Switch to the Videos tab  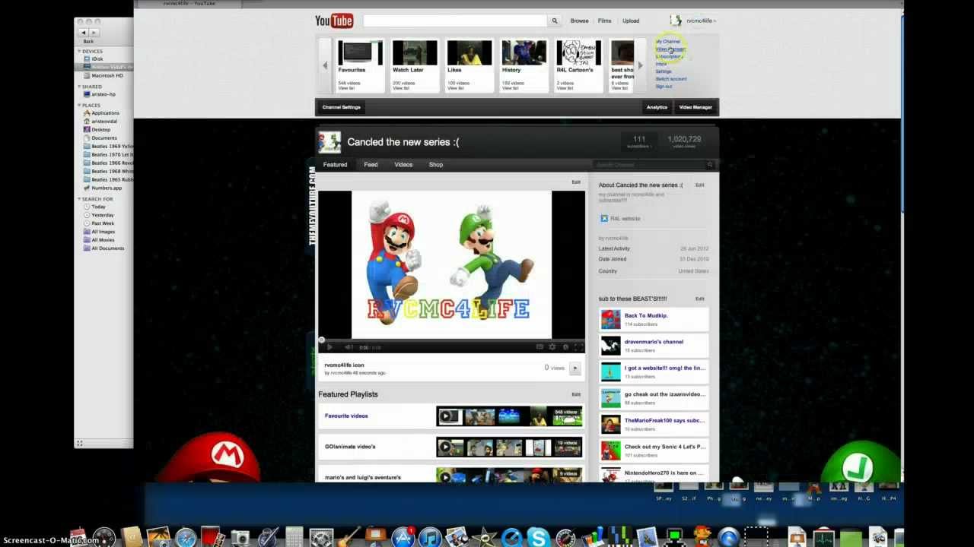(403, 165)
